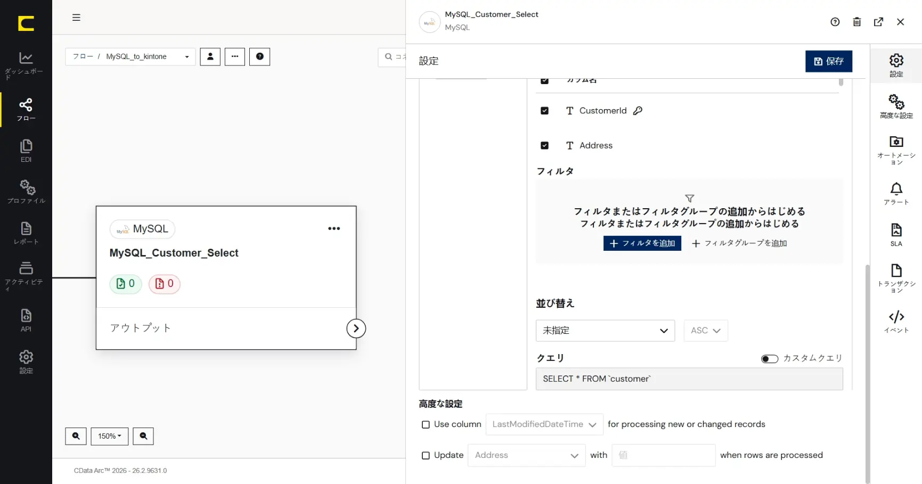Switch to the オートメーション tab
The width and height of the screenshot is (922, 484).
coord(896,151)
